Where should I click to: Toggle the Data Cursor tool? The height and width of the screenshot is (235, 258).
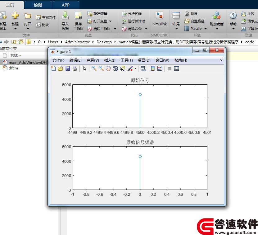[123, 68]
